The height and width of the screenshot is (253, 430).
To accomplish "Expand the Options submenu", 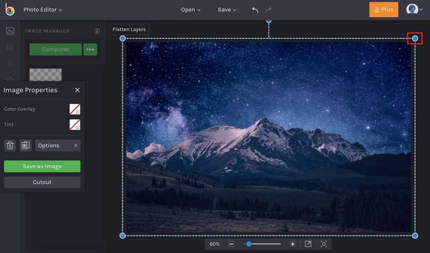I will pyautogui.click(x=58, y=146).
